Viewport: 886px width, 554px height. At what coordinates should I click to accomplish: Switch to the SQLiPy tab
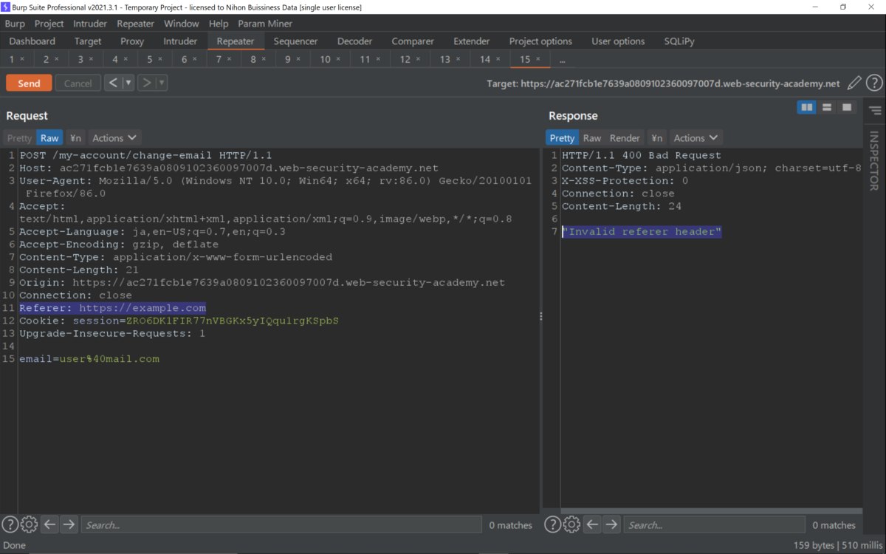[x=679, y=41]
